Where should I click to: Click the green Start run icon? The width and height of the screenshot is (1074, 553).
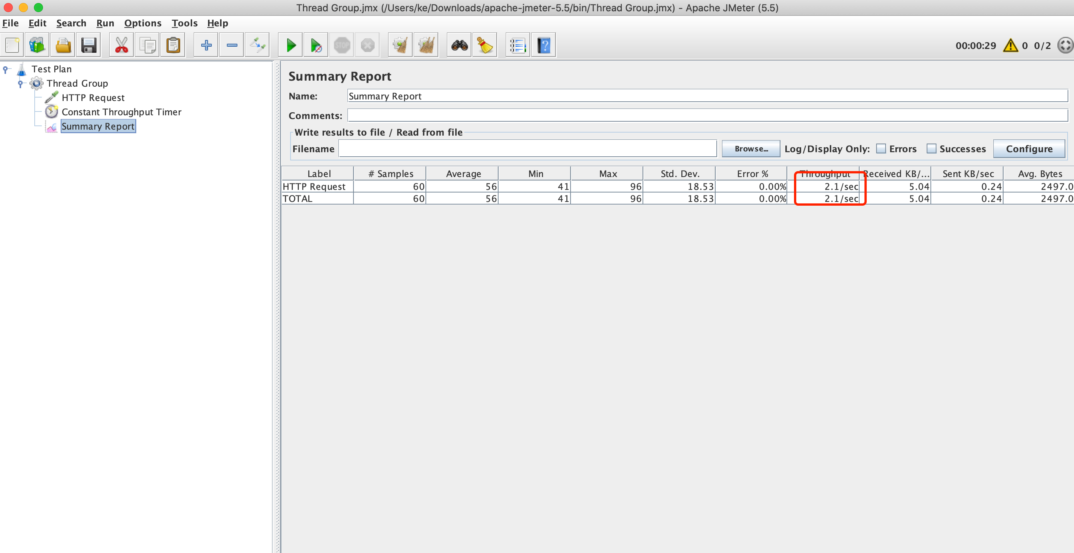pyautogui.click(x=291, y=45)
